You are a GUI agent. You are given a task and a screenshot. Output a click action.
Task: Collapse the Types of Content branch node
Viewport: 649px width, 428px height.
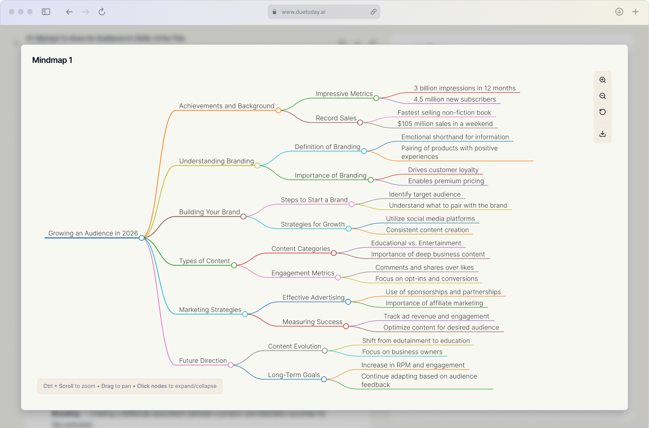[x=234, y=265]
